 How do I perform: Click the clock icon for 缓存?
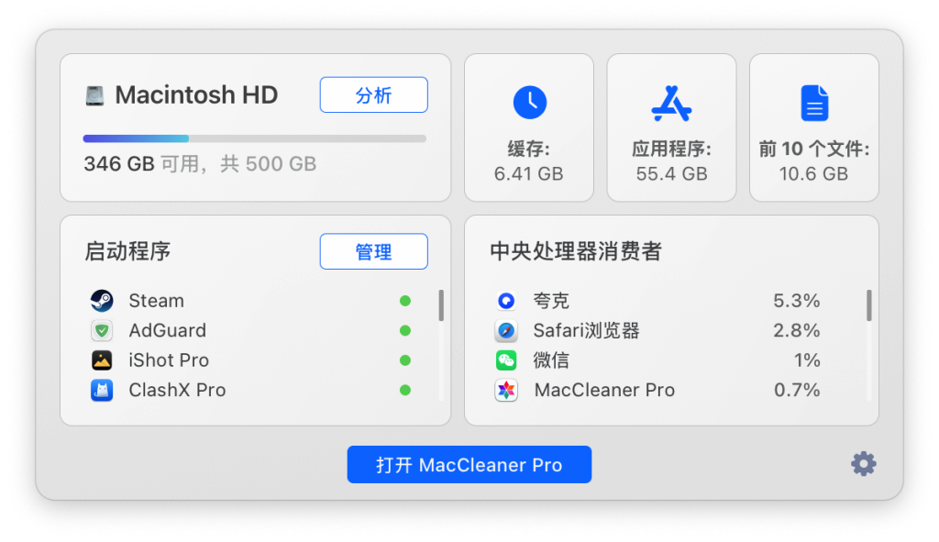click(529, 102)
